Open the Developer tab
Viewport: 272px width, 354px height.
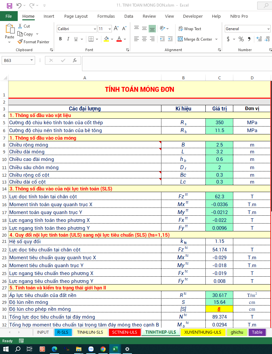(x=193, y=16)
